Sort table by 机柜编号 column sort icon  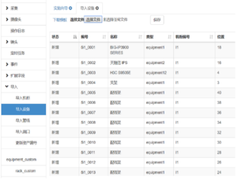tap(211, 37)
